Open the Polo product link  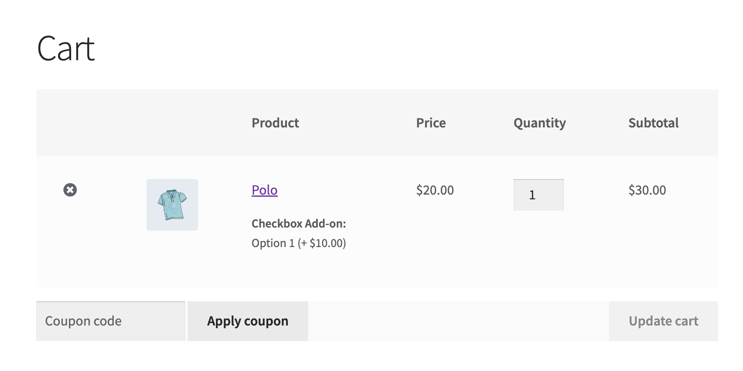point(264,190)
